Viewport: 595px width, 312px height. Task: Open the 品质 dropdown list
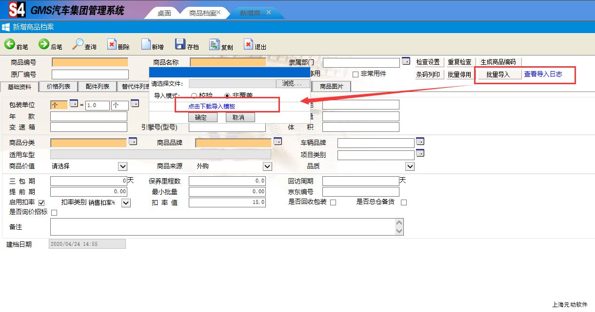[x=410, y=166]
